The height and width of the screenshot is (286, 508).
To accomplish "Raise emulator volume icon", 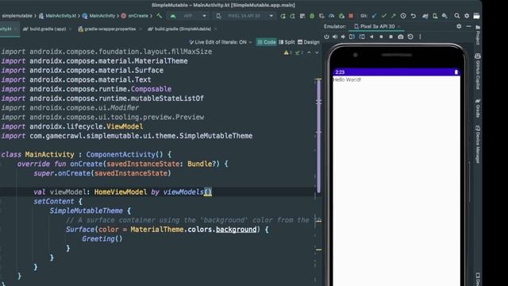I will click(x=335, y=37).
